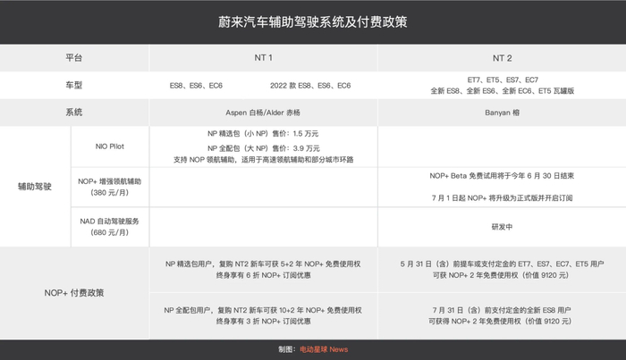Click the NP 精选包 售价 1.5 万元 line
Screen dimensions: 626x360
[x=263, y=134]
